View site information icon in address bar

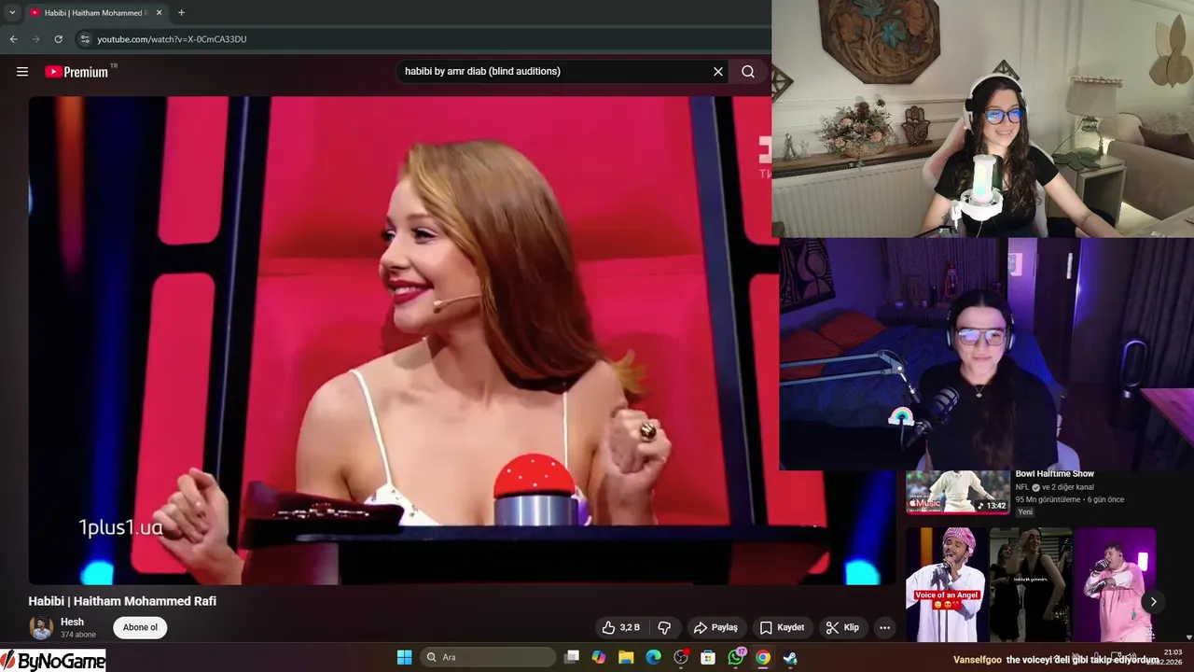tap(84, 39)
